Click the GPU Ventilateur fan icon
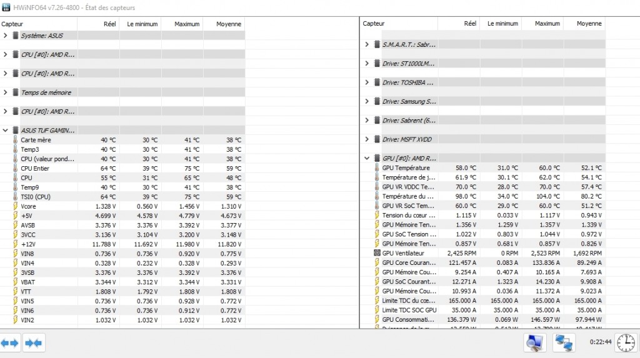Screen dimensions: 640x358 (x=377, y=253)
